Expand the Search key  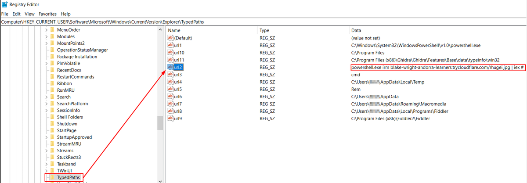[x=47, y=97]
